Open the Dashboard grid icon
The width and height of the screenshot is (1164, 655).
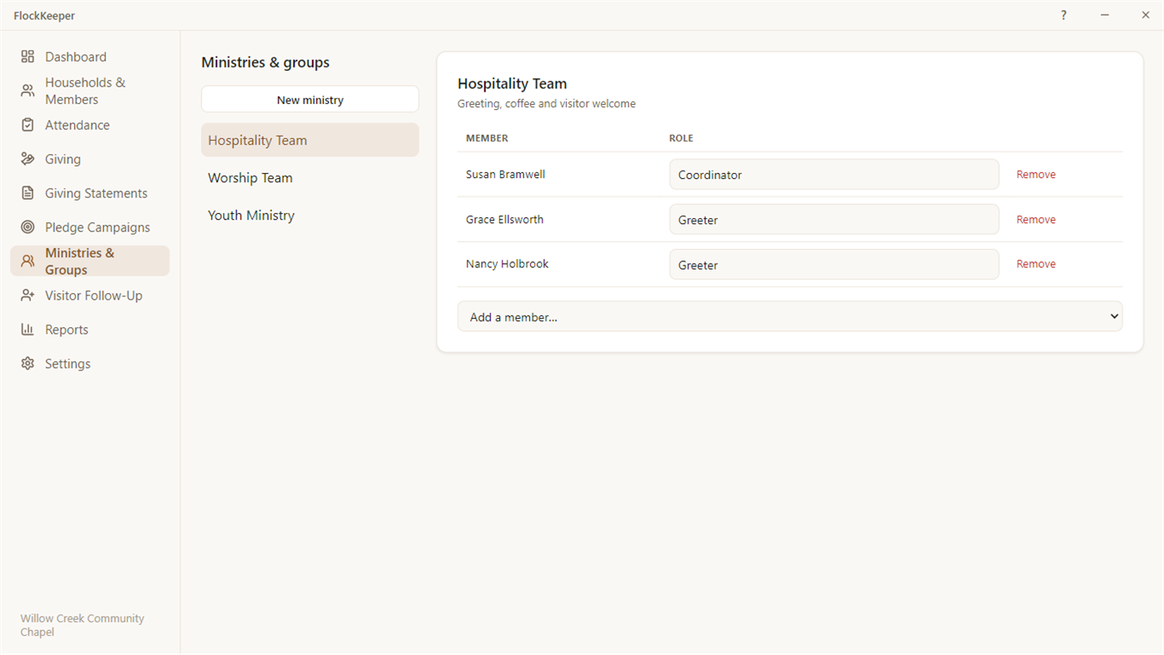(x=27, y=57)
